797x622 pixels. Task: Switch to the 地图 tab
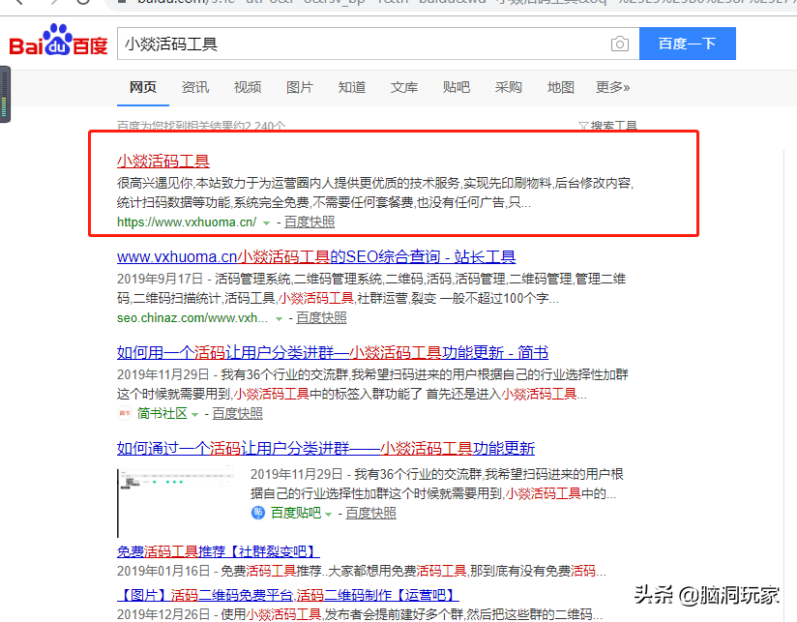click(561, 87)
